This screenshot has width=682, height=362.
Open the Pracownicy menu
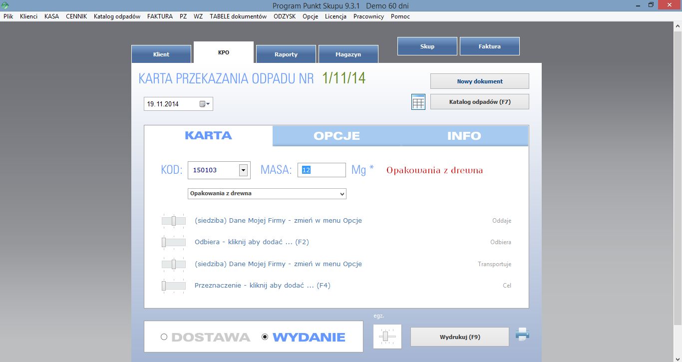[368, 16]
